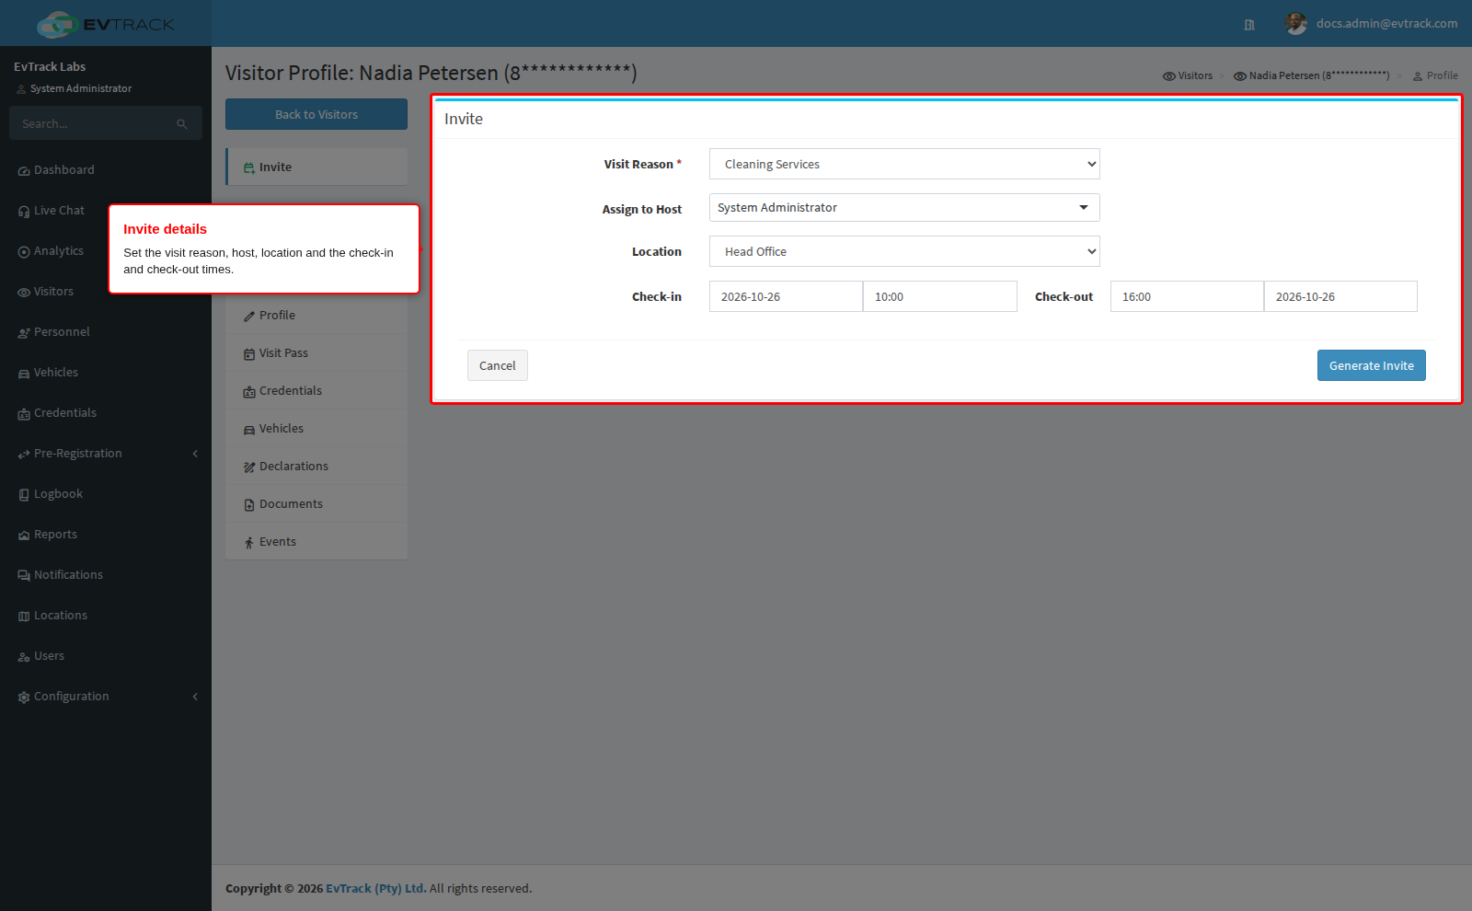Expand the Configuration submenu
This screenshot has height=911, width=1472.
(x=106, y=697)
